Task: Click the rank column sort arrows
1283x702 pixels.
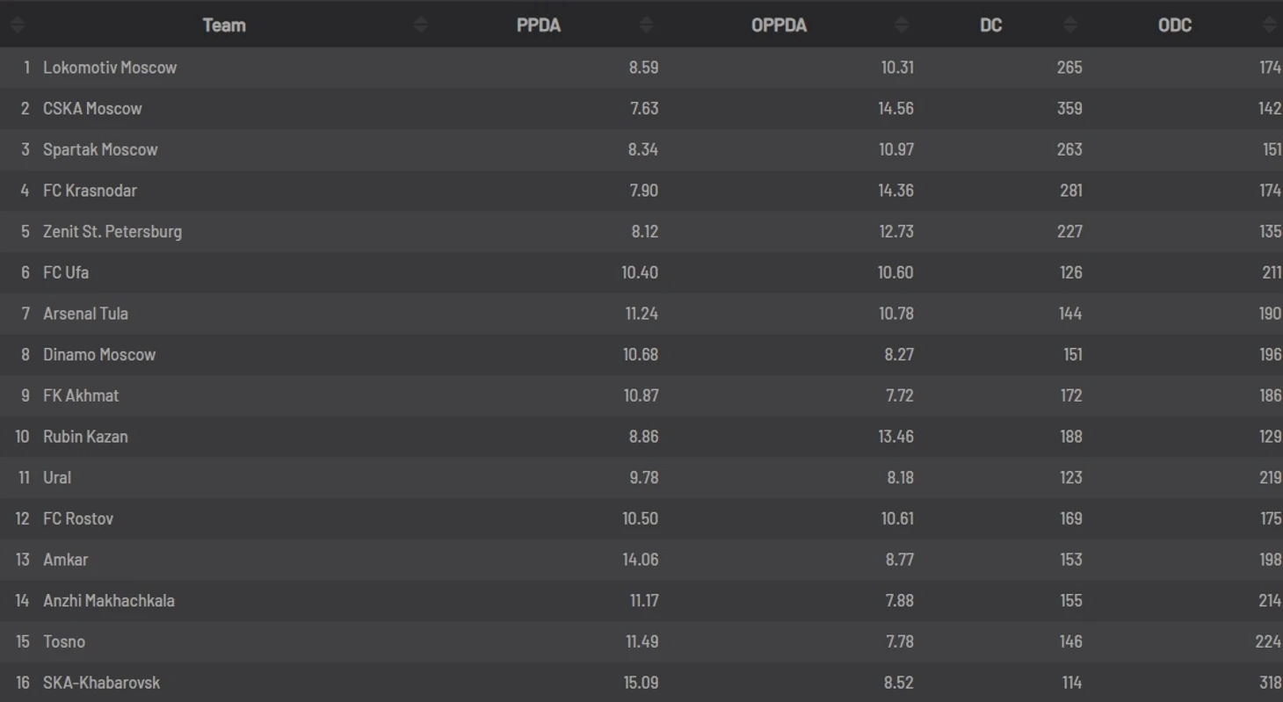Action: (x=18, y=25)
